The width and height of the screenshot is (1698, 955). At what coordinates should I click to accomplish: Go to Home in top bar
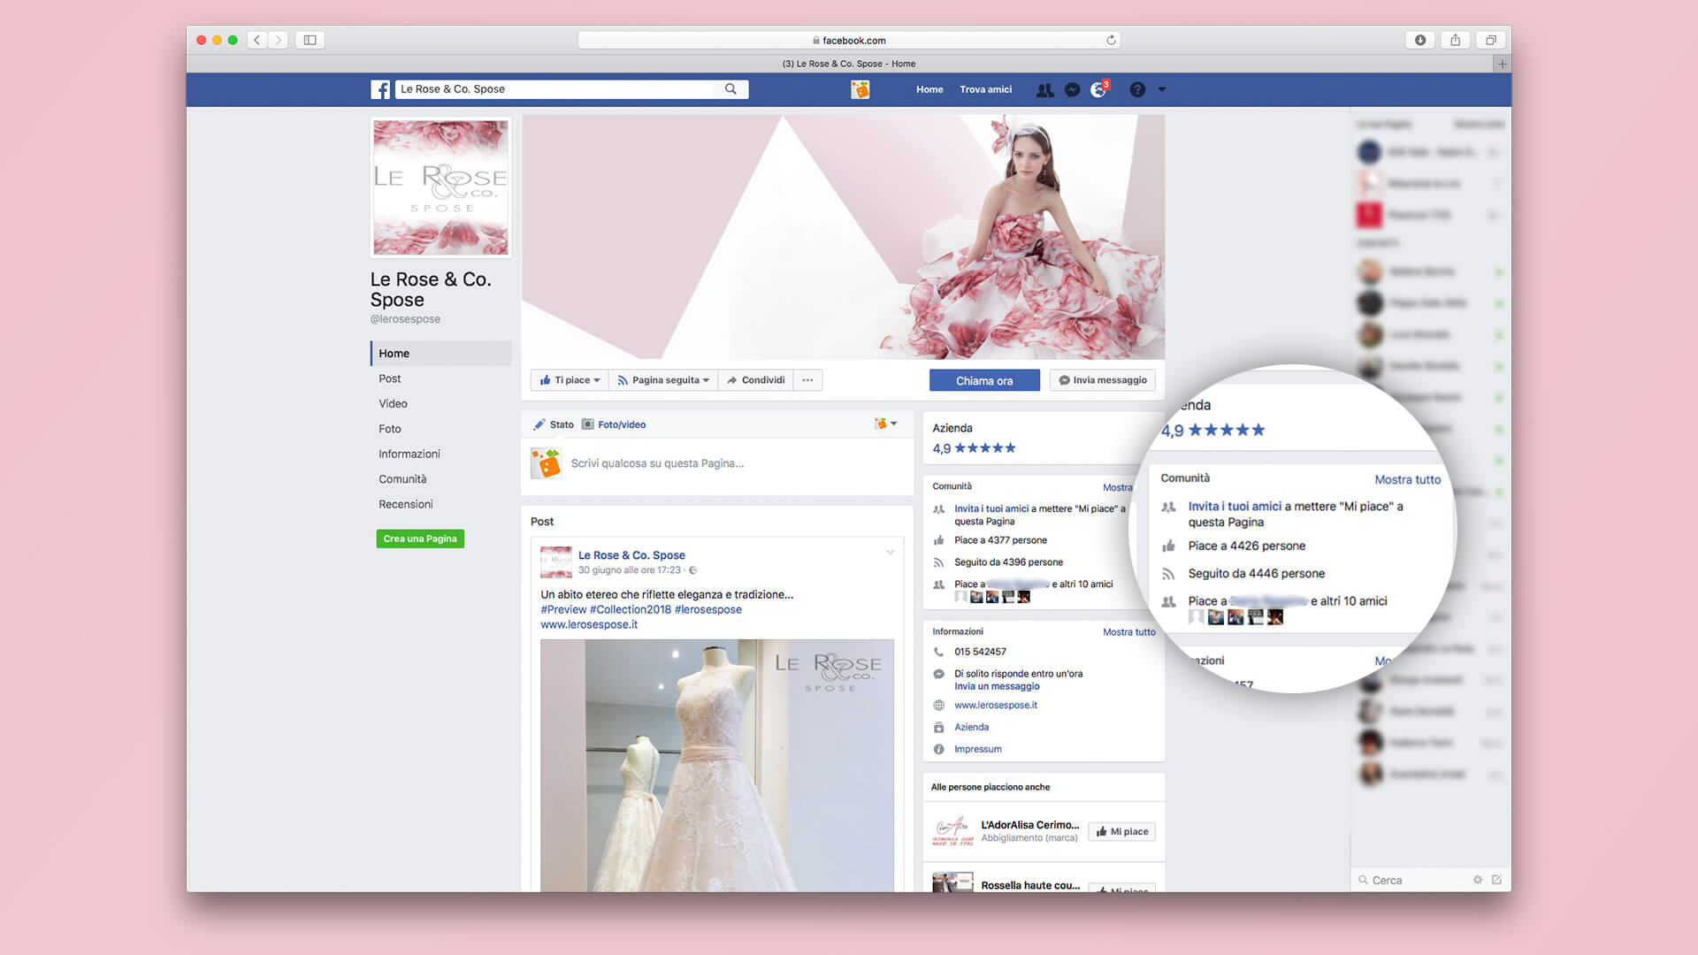929,89
